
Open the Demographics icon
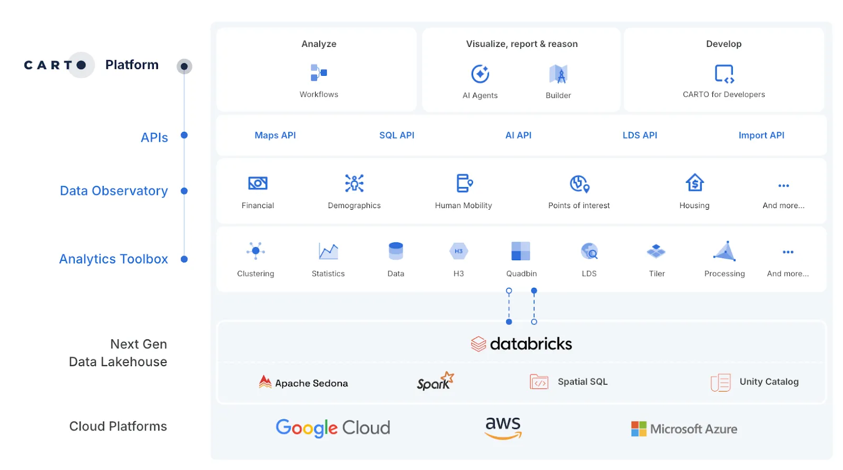[354, 183]
